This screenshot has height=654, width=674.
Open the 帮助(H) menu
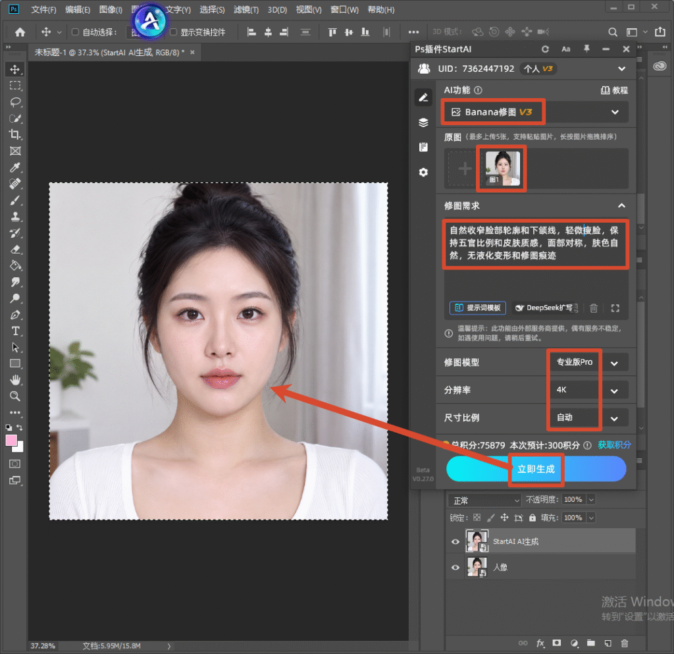click(x=381, y=9)
